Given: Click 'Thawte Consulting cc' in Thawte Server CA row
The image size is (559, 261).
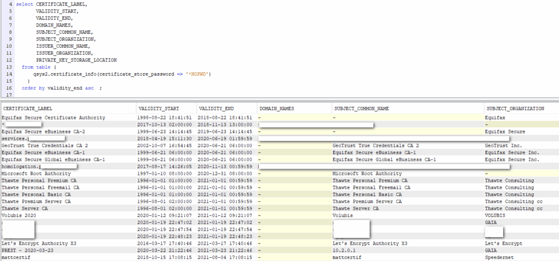Looking at the screenshot, I should pyautogui.click(x=514, y=208).
